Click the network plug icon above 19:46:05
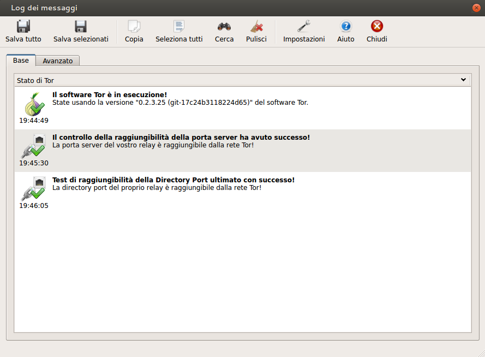The width and height of the screenshot is (485, 357). (x=34, y=189)
